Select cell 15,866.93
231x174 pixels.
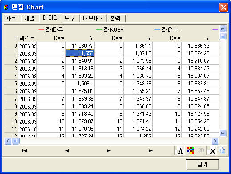(x=196, y=45)
